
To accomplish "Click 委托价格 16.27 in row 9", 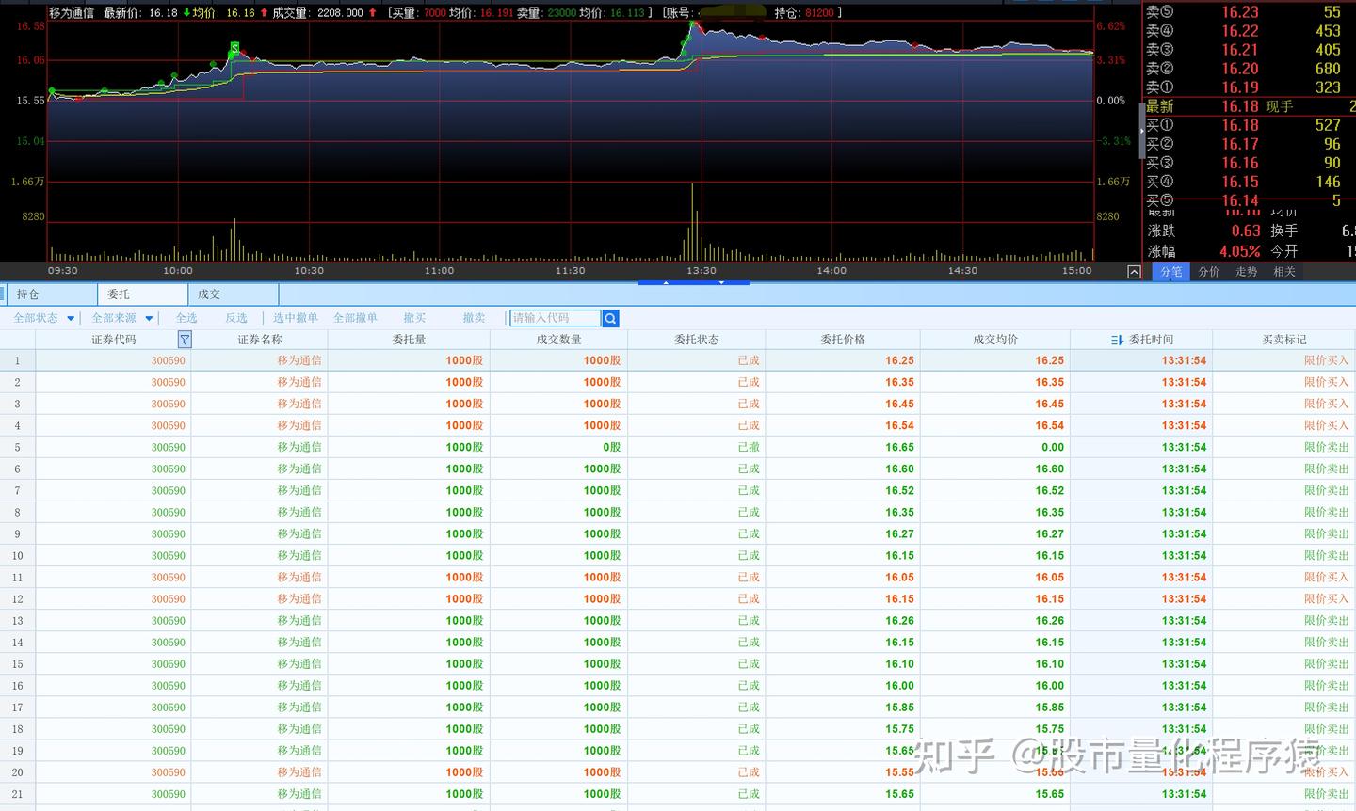I will 899,533.
